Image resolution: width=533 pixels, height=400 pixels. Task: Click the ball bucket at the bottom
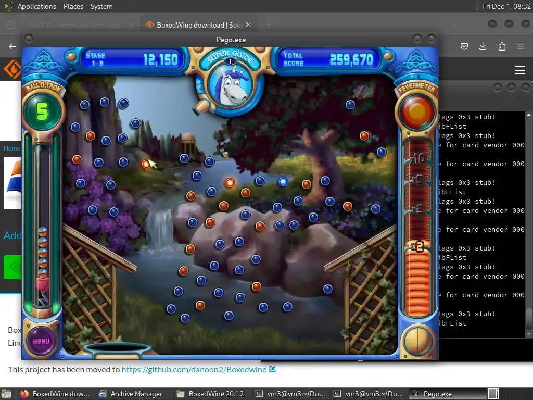coord(117,351)
